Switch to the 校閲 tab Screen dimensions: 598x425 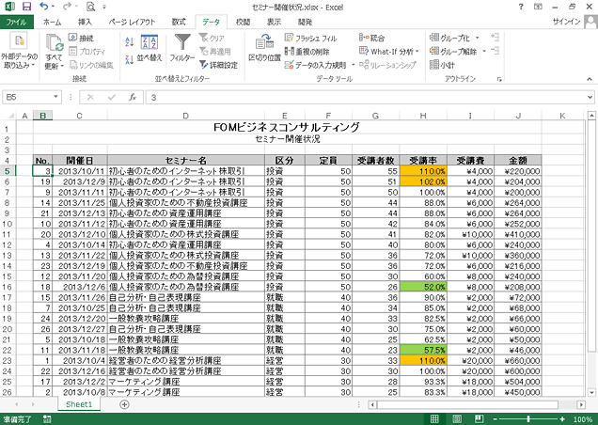click(243, 23)
